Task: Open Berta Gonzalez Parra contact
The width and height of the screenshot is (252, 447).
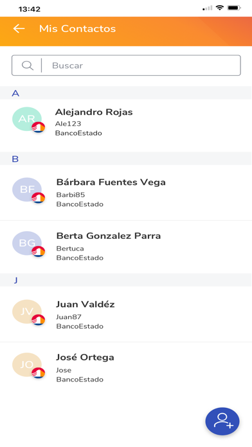Action: (126, 247)
